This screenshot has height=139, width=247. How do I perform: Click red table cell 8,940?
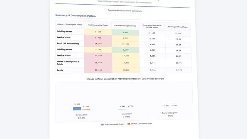pos(98,38)
